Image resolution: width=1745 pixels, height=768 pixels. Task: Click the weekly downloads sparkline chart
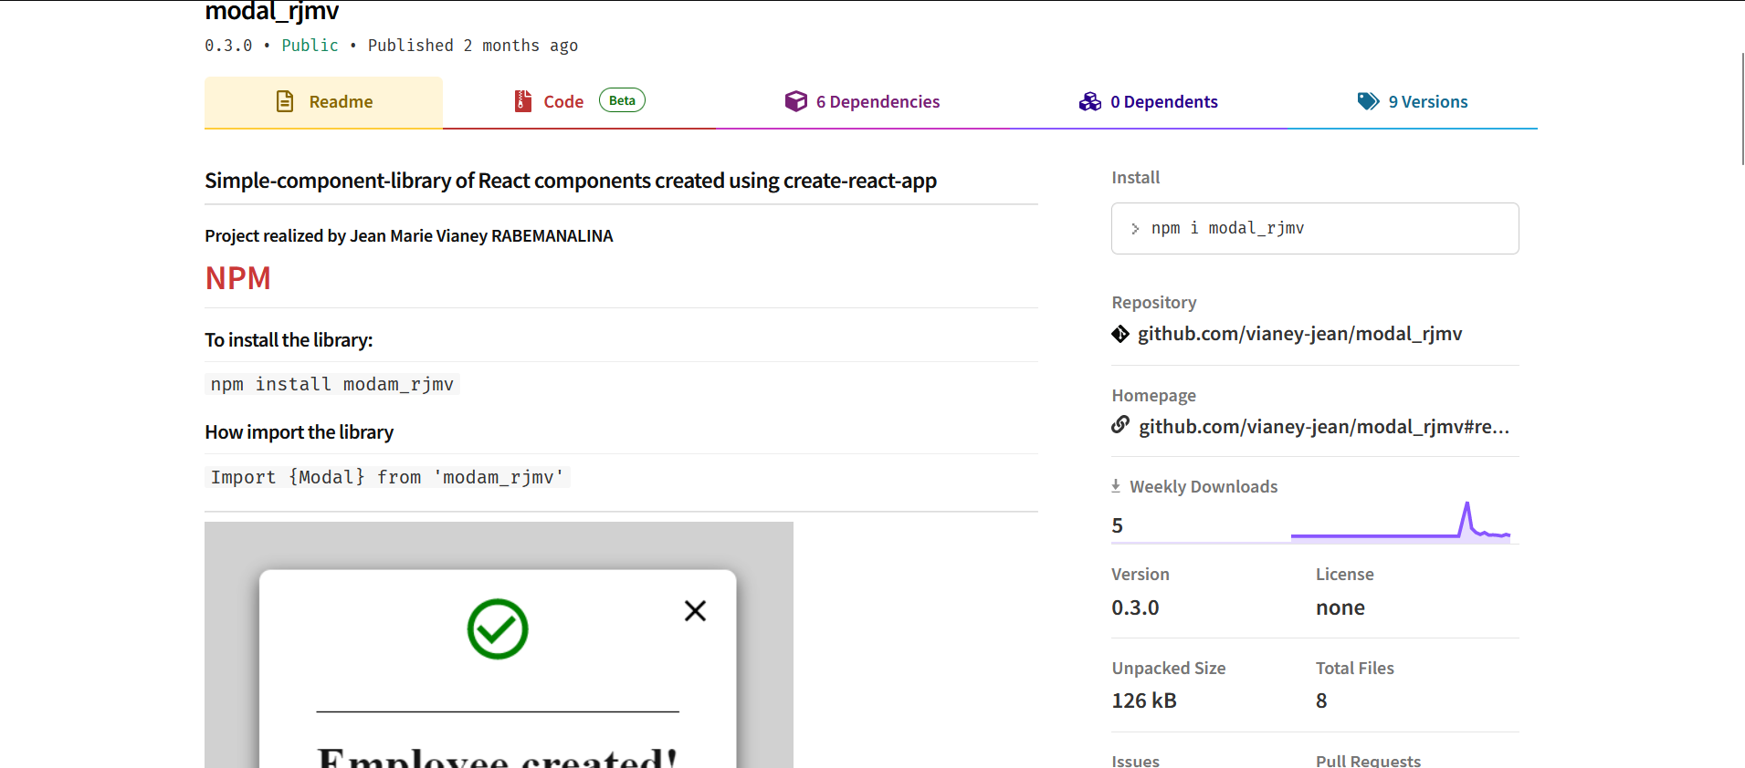click(x=1401, y=521)
